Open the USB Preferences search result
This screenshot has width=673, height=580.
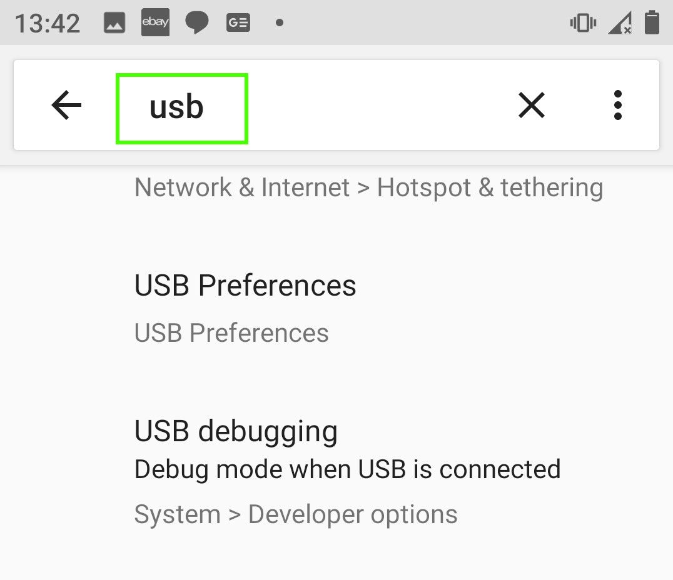(245, 286)
